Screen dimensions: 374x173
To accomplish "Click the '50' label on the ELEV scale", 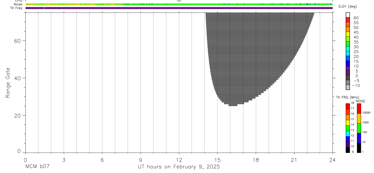I will (356, 27).
